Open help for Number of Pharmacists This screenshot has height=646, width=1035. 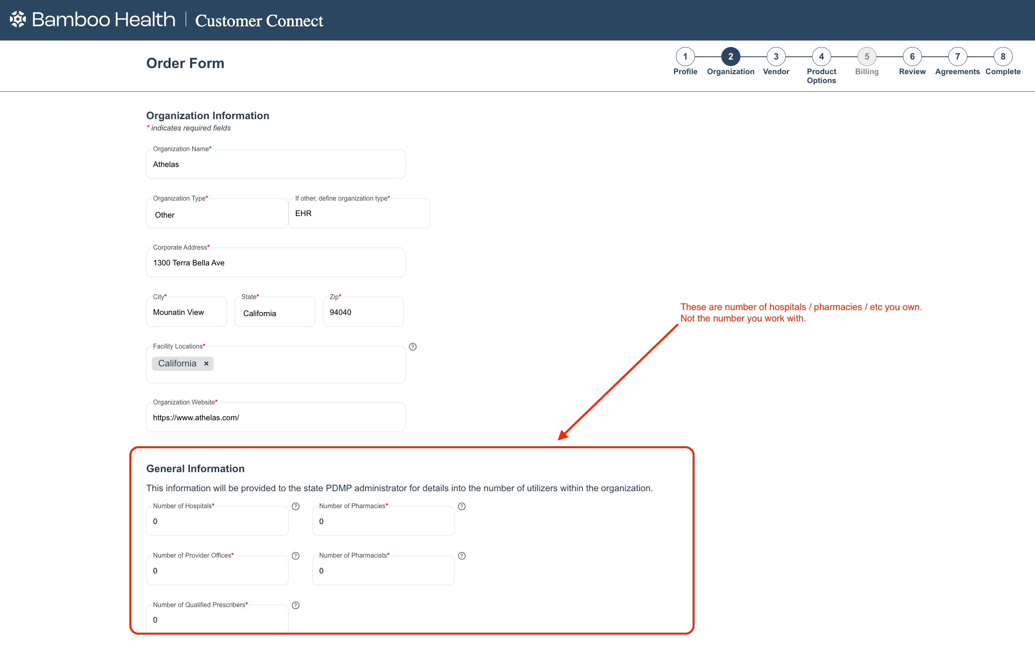pyautogui.click(x=462, y=556)
